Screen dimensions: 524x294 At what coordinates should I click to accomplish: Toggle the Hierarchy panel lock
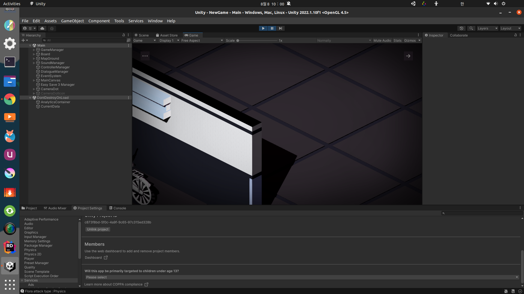(124, 35)
